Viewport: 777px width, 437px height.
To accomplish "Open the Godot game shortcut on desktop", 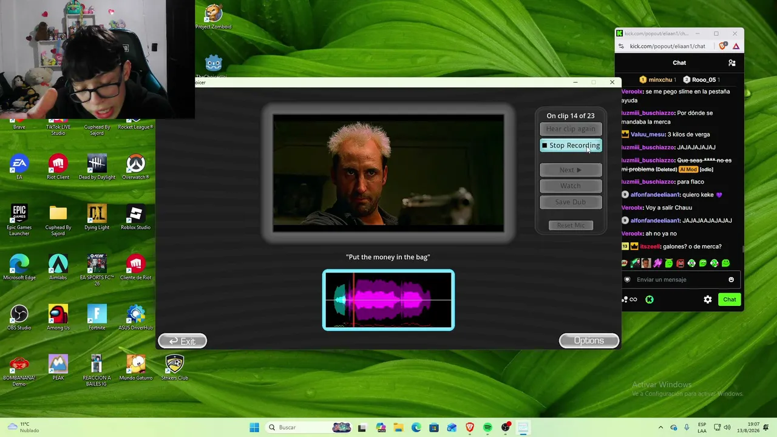I will click(x=213, y=67).
